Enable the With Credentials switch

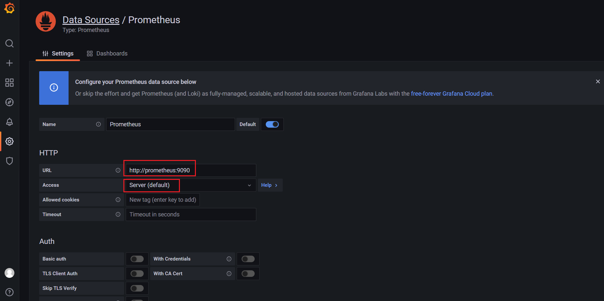pyautogui.click(x=248, y=259)
